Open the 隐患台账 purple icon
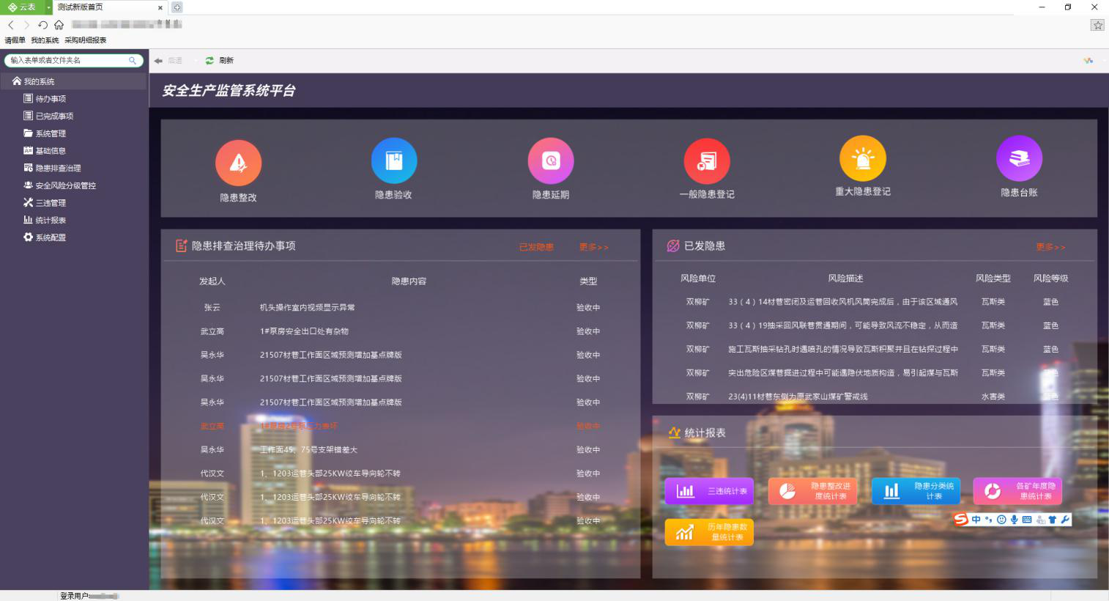 click(x=1019, y=158)
